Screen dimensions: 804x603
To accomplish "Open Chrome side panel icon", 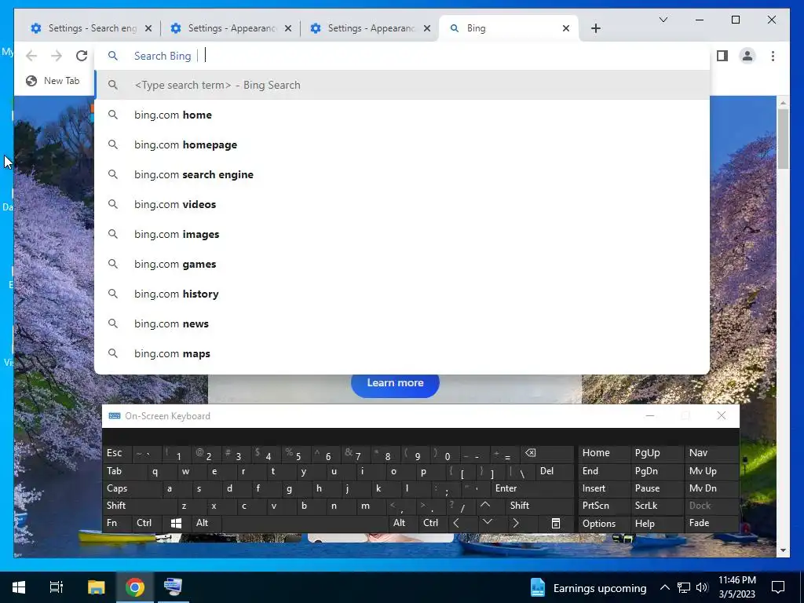I will click(x=722, y=56).
